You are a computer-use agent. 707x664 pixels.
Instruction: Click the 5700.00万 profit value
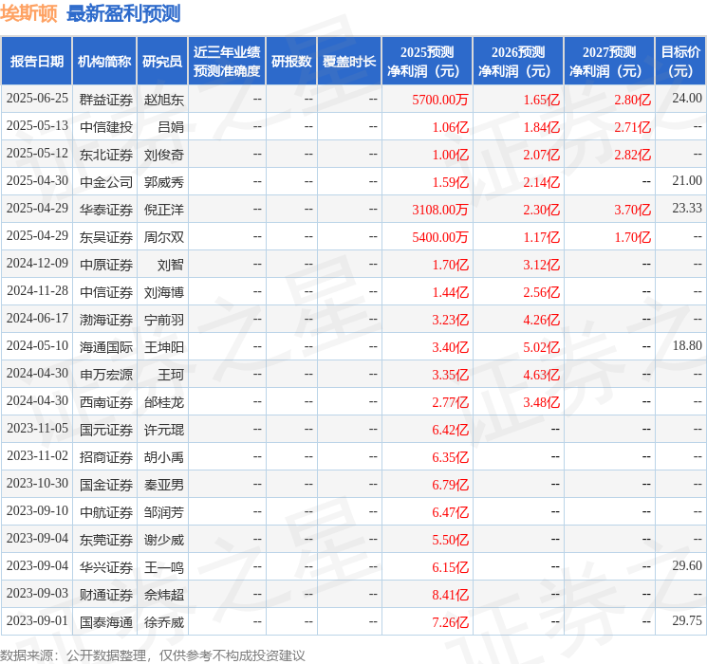coord(440,100)
